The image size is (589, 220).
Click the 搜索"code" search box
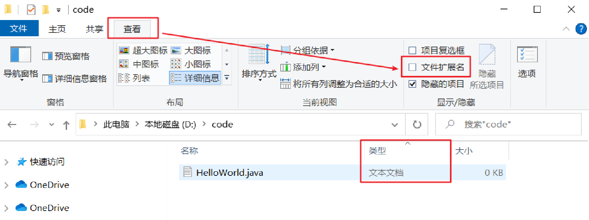tap(508, 124)
